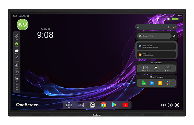Click the green Sign In button
The width and height of the screenshot is (194, 125).
pos(175,19)
